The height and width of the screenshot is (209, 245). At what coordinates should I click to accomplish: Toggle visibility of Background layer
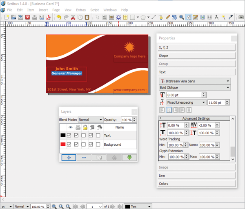tap(69, 145)
